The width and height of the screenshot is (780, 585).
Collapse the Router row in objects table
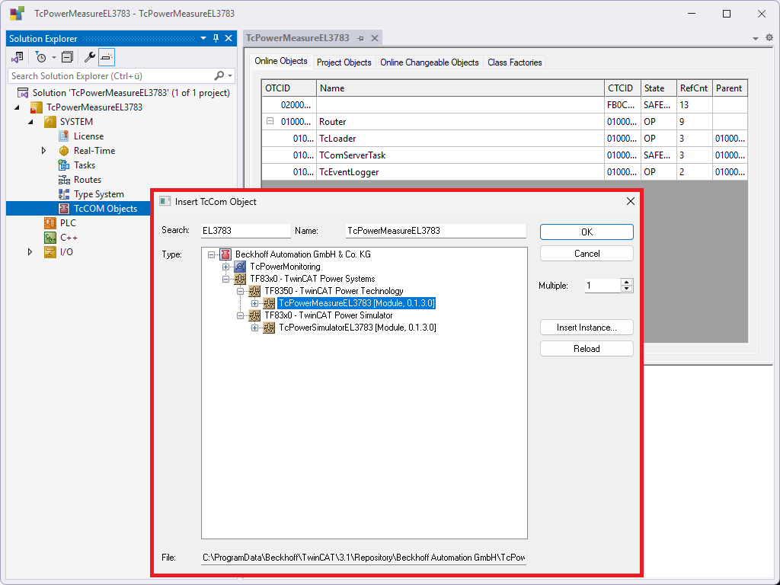point(270,121)
